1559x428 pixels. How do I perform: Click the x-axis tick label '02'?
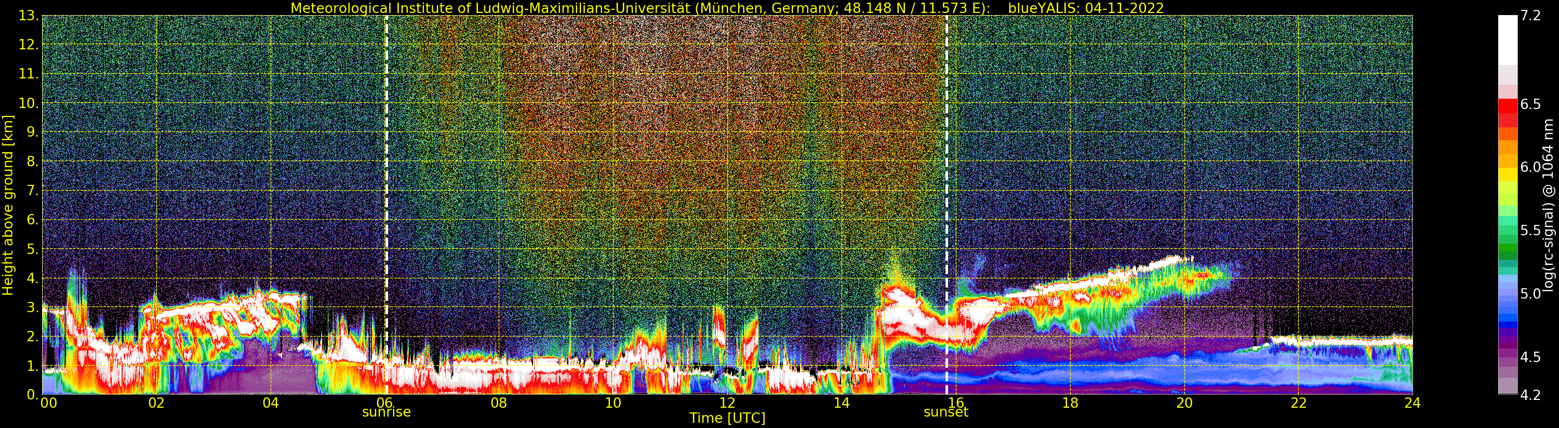(x=156, y=403)
